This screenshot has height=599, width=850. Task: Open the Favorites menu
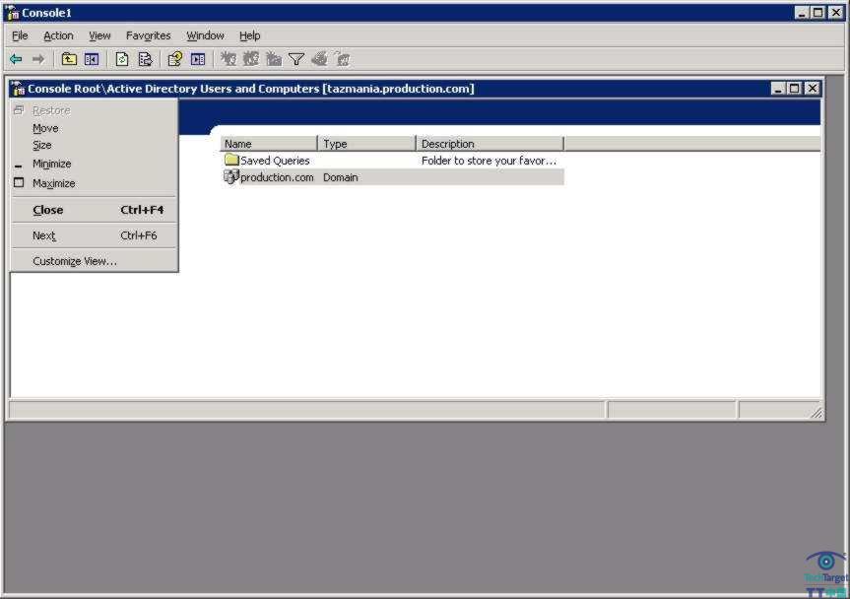148,35
